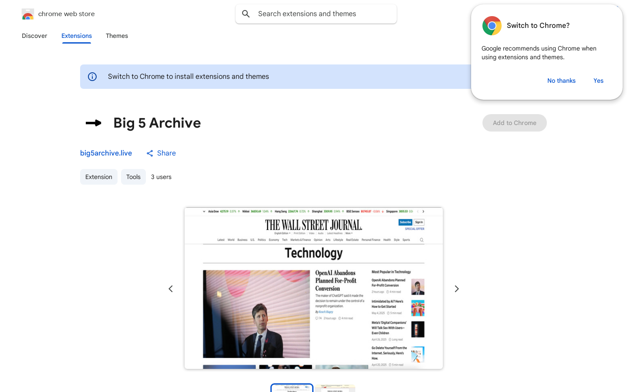Confirm switching to Chrome with Yes

[598, 81]
